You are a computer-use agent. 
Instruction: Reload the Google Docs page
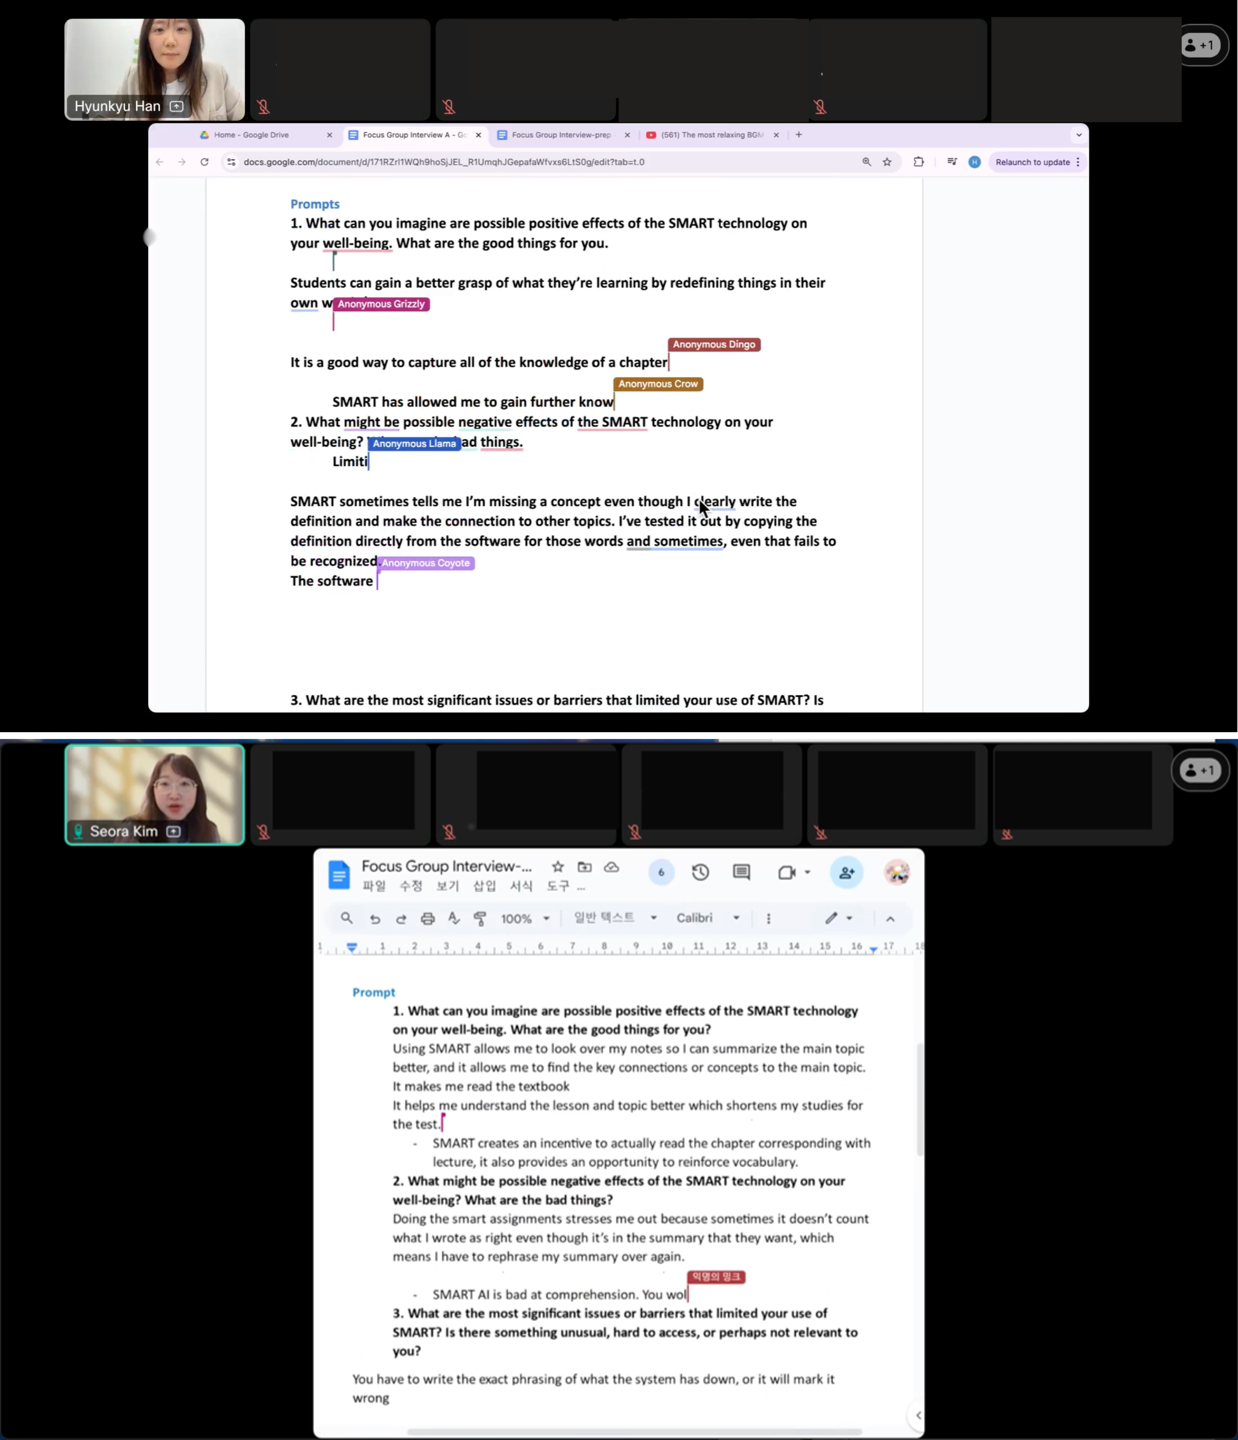pyautogui.click(x=204, y=162)
